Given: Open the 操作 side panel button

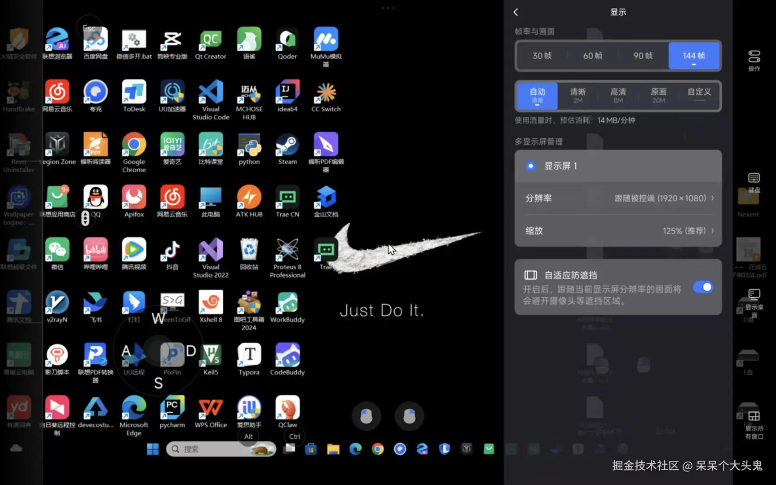Looking at the screenshot, I should (x=754, y=61).
